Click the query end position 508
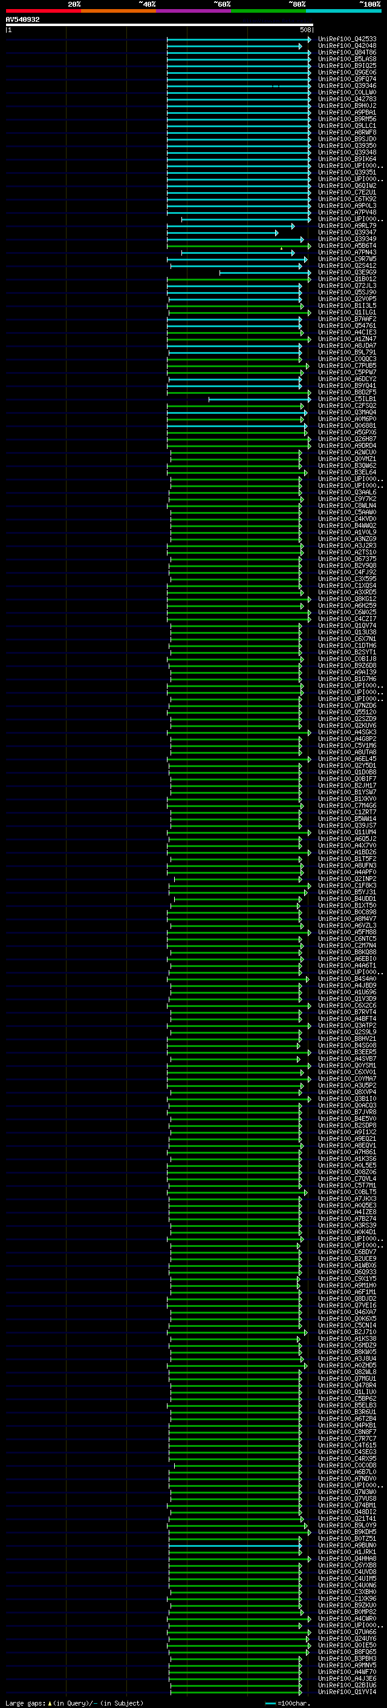Viewport: 387px width, 1708px height. (305, 30)
